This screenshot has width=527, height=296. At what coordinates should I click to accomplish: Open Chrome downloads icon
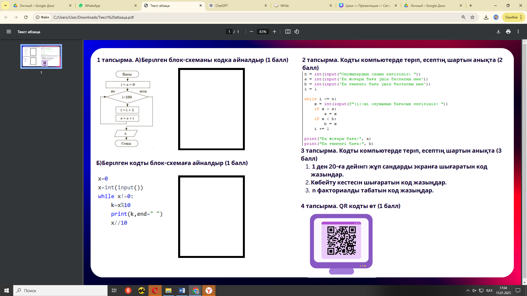coord(486,17)
